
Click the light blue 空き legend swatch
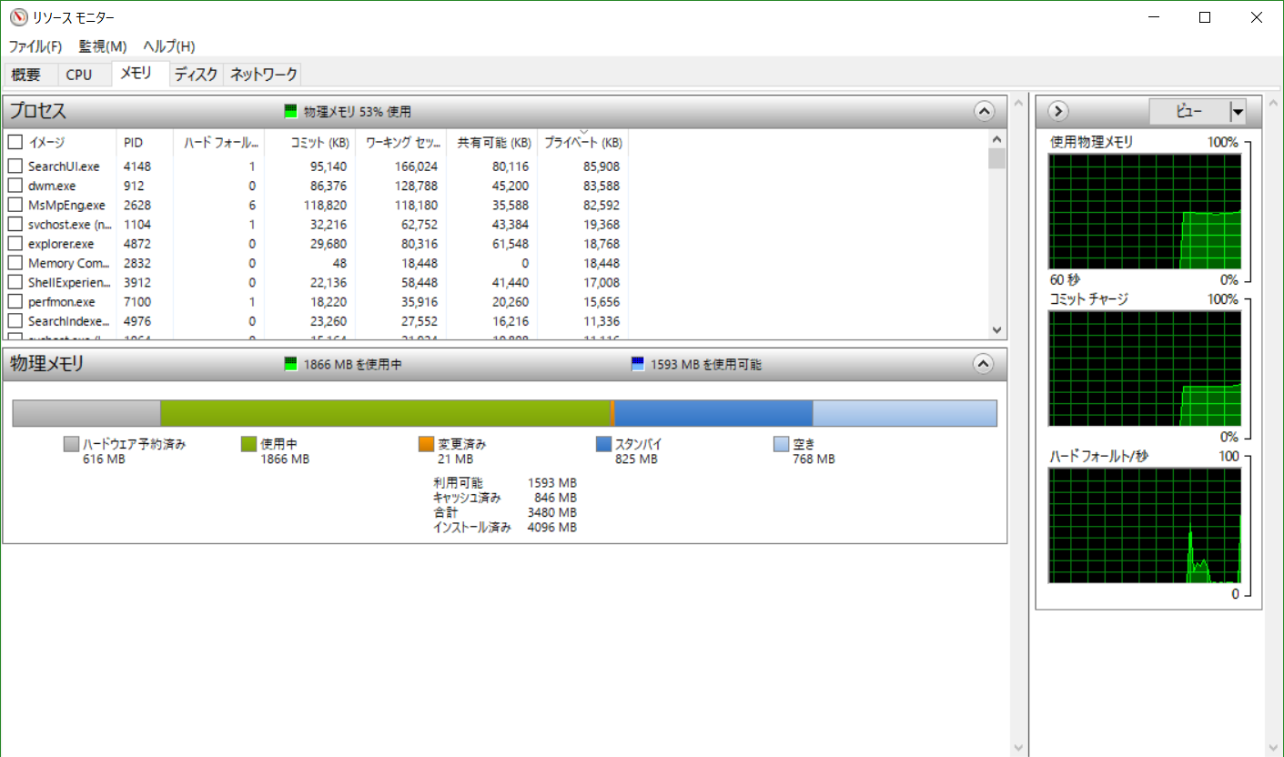[781, 444]
